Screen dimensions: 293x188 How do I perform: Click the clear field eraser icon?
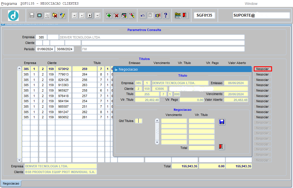(x=132, y=15)
